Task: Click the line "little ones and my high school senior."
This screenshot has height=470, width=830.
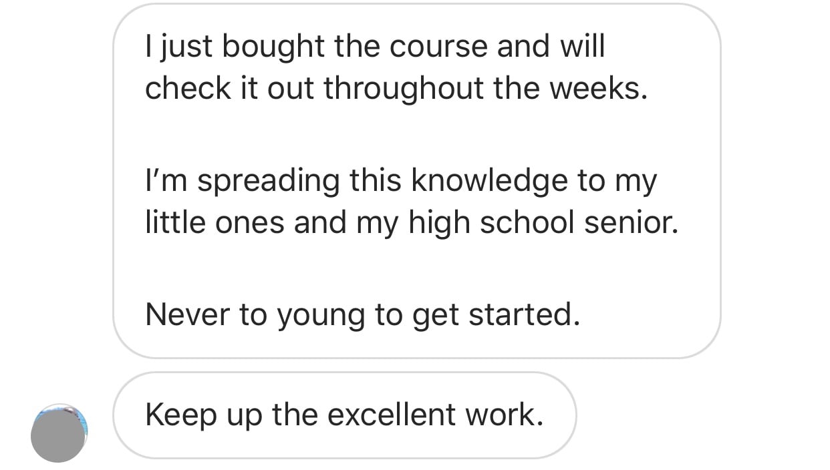Action: pos(411,222)
